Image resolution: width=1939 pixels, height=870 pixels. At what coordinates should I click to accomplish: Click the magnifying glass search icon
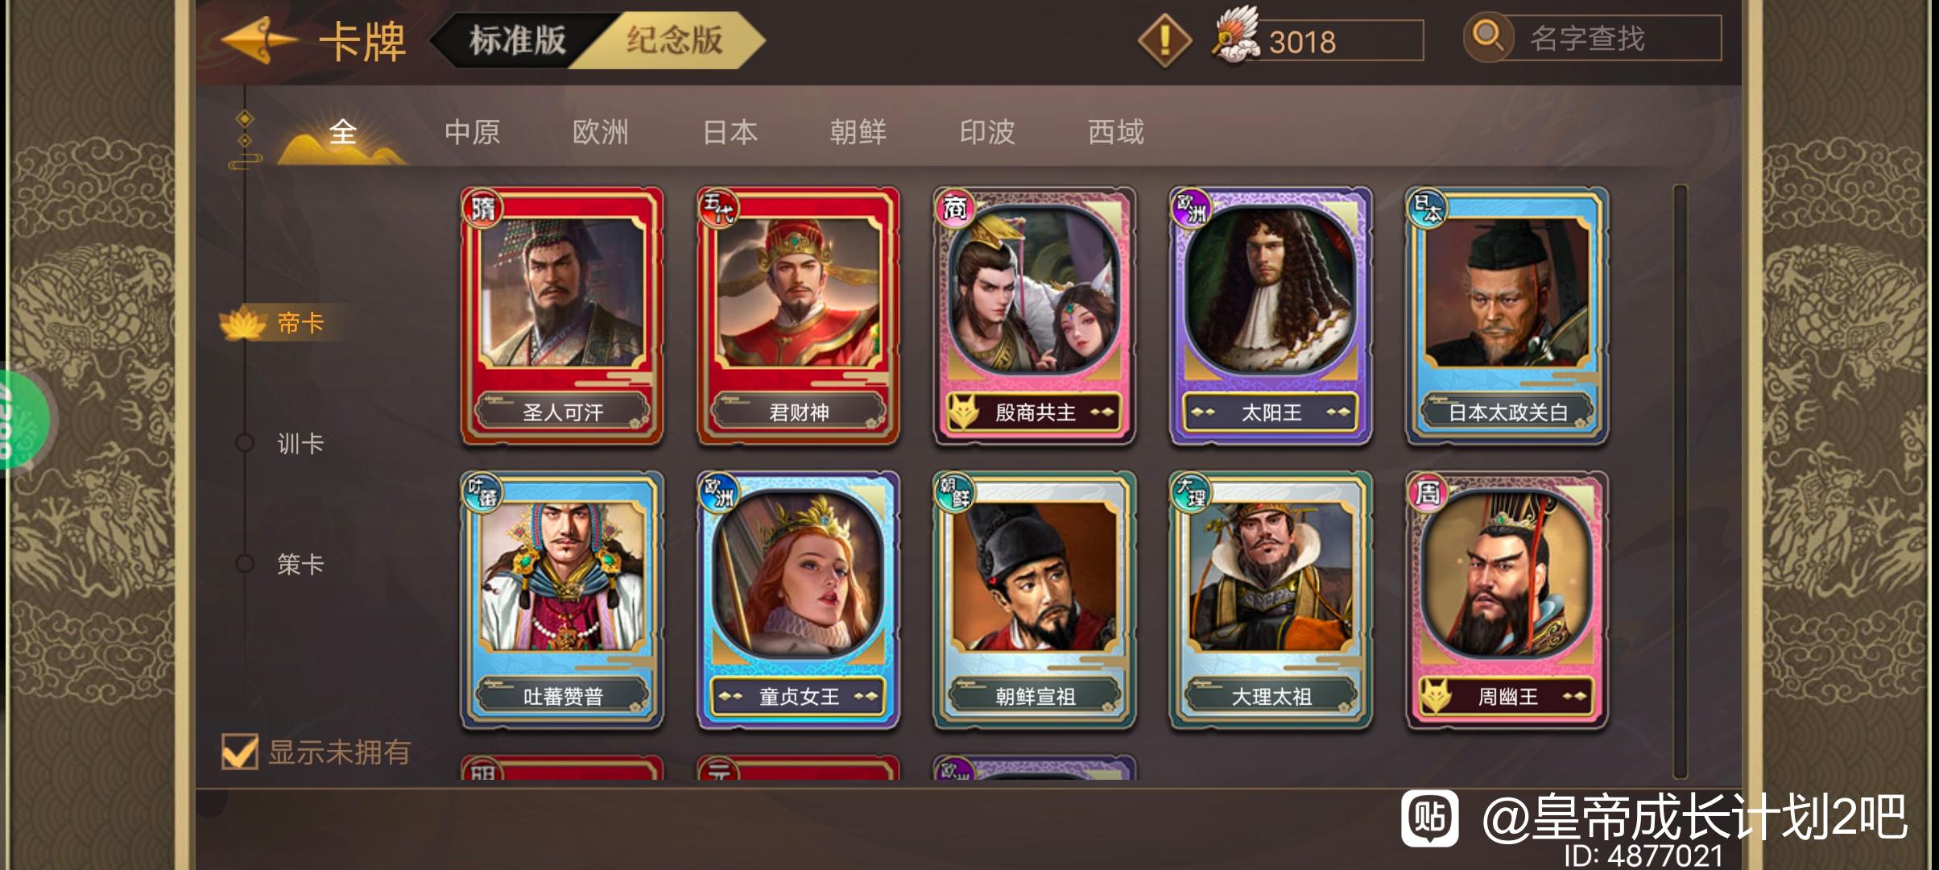tap(1487, 37)
